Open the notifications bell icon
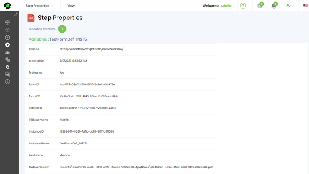This screenshot has width=309, height=174. pos(274,5)
